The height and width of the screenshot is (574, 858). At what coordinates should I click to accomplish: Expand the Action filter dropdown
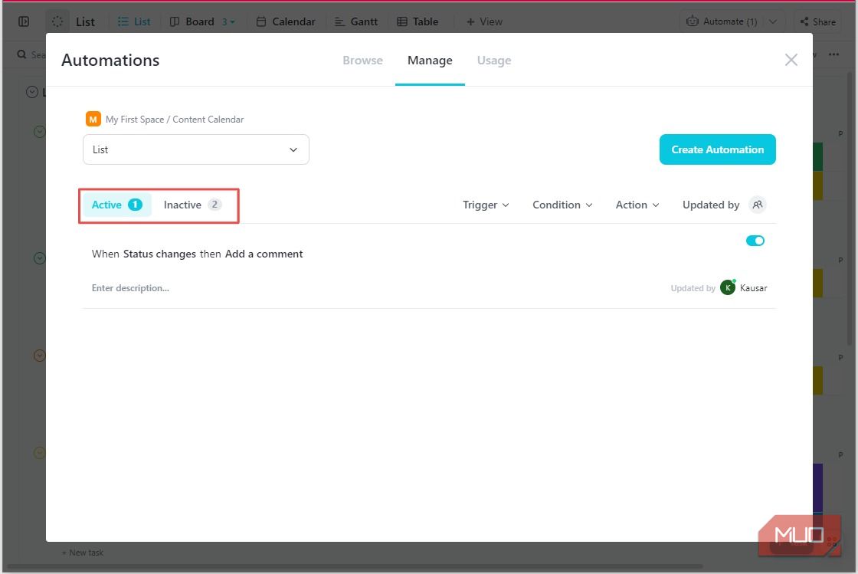(637, 205)
